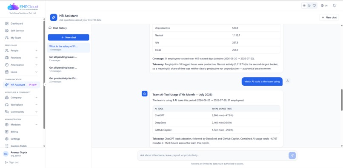Click the DeepSeek table row
The height and width of the screenshot is (168, 343).
click(216, 123)
